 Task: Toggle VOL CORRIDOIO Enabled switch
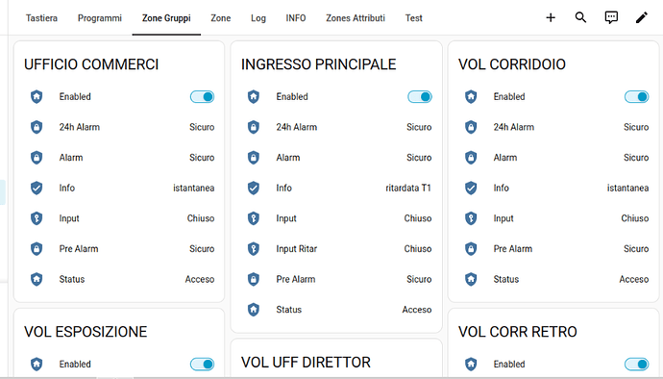pyautogui.click(x=636, y=97)
